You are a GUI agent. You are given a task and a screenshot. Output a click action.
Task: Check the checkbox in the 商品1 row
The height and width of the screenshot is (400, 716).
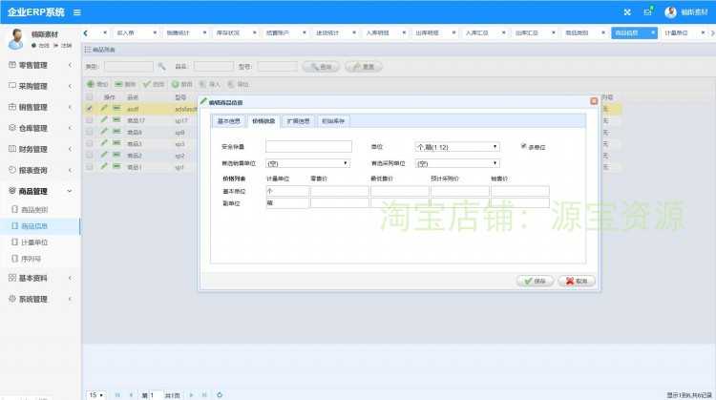[90, 167]
